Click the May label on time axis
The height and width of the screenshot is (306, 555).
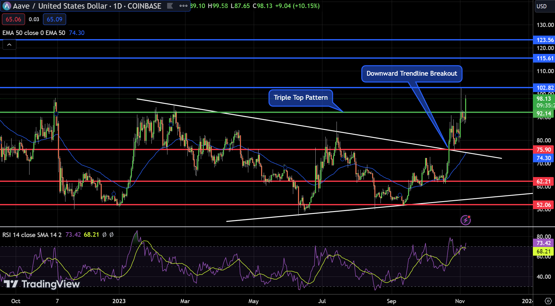(253, 301)
